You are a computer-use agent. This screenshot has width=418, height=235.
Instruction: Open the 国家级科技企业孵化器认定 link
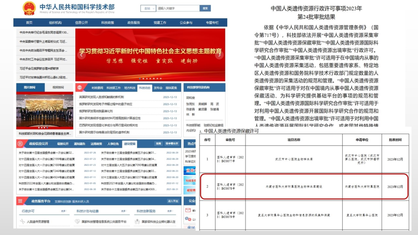(159, 221)
